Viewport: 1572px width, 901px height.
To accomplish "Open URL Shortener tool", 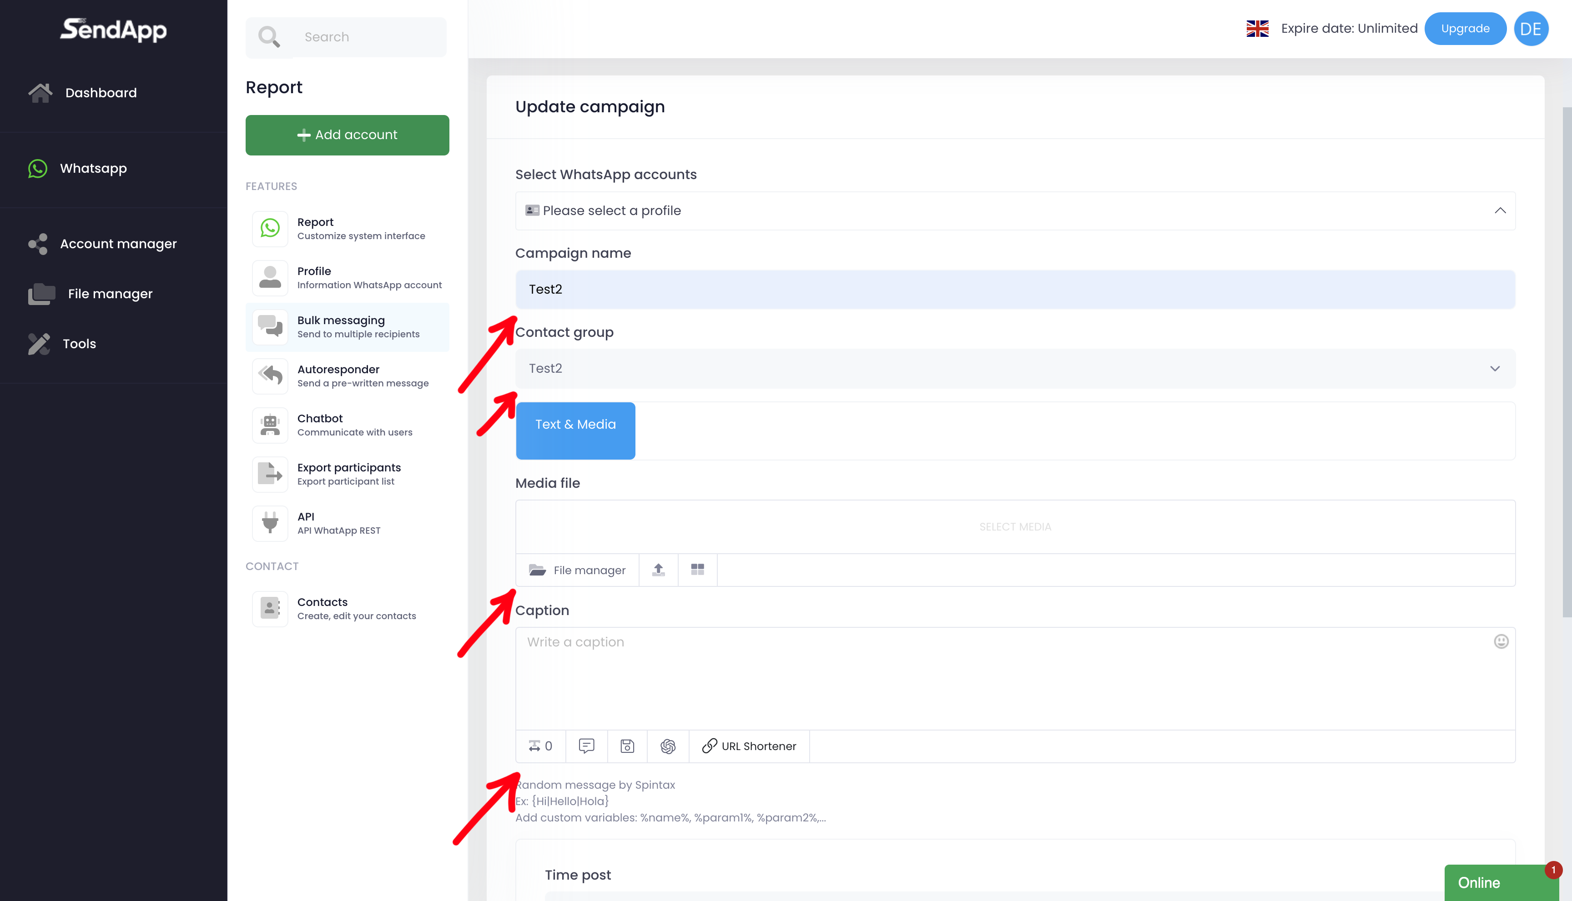I will tap(749, 746).
